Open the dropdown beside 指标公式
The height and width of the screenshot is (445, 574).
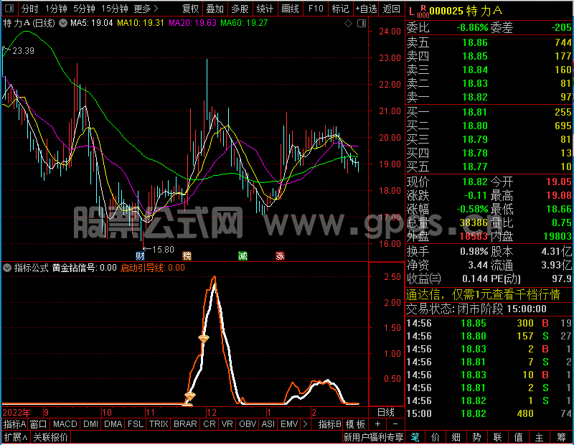coord(7,268)
